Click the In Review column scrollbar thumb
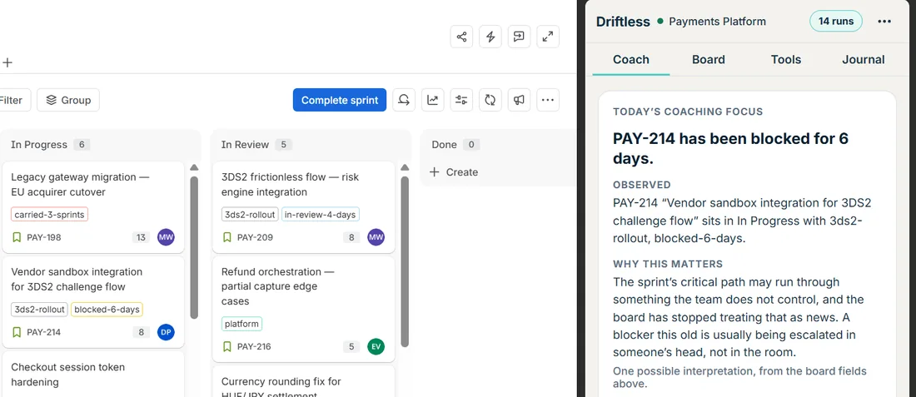This screenshot has height=397, width=916. click(405, 261)
